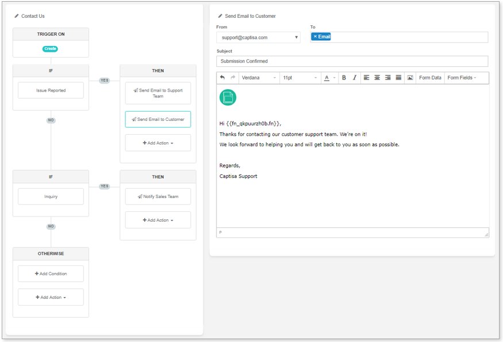The height and width of the screenshot is (342, 503).
Task: Click the green logo image in email body
Action: [x=228, y=97]
